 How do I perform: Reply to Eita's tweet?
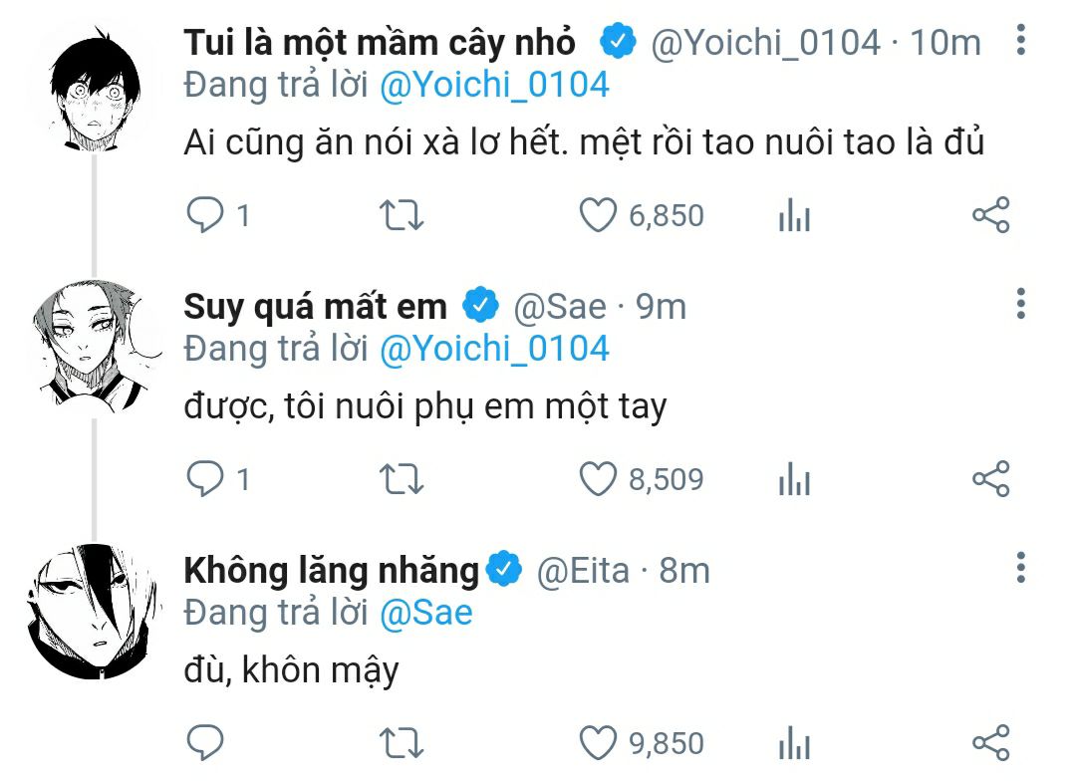(205, 743)
